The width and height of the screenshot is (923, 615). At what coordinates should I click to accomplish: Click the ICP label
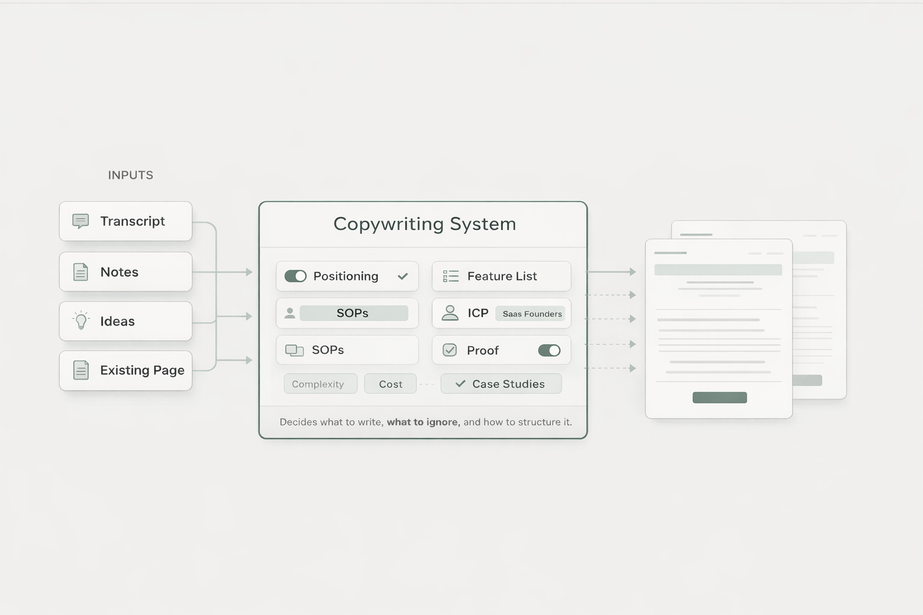[x=478, y=313]
